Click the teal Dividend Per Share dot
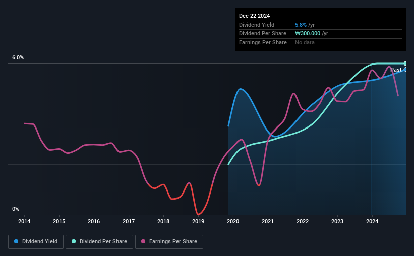Image resolution: width=414 pixels, height=256 pixels. tap(74, 241)
